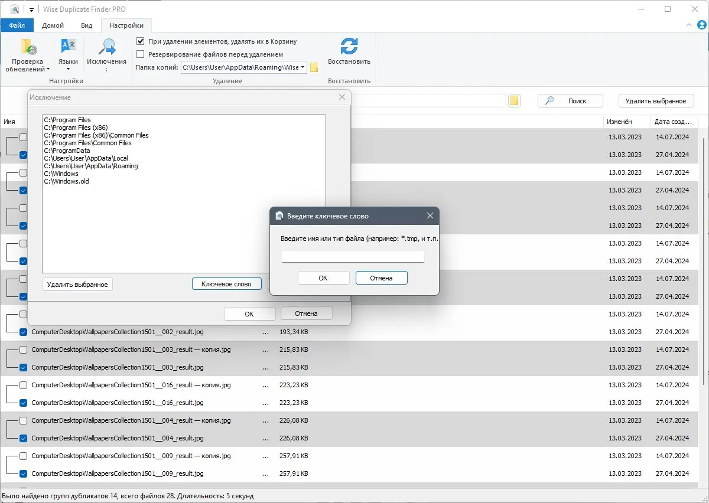Select C:\Program Files exclusion entry
709x503 pixels.
pyautogui.click(x=67, y=120)
